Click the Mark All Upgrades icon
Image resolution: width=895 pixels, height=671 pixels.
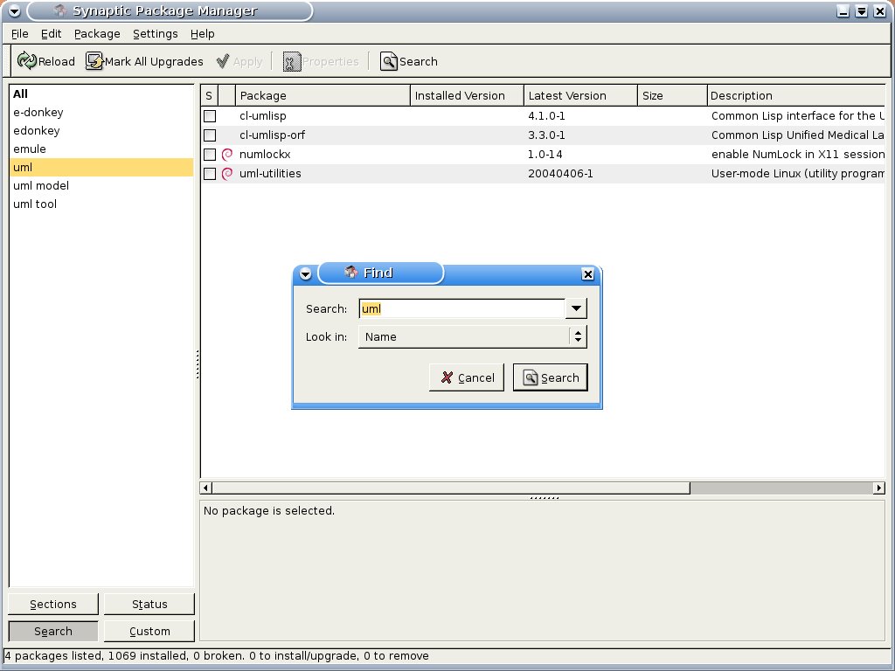[94, 60]
